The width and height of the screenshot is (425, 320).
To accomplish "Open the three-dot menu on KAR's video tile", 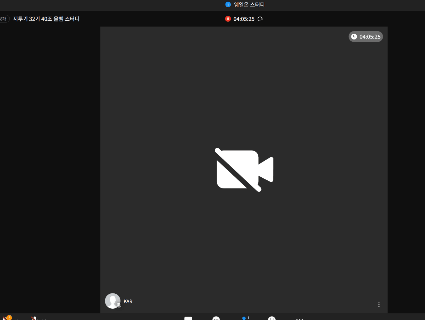I will (x=379, y=305).
